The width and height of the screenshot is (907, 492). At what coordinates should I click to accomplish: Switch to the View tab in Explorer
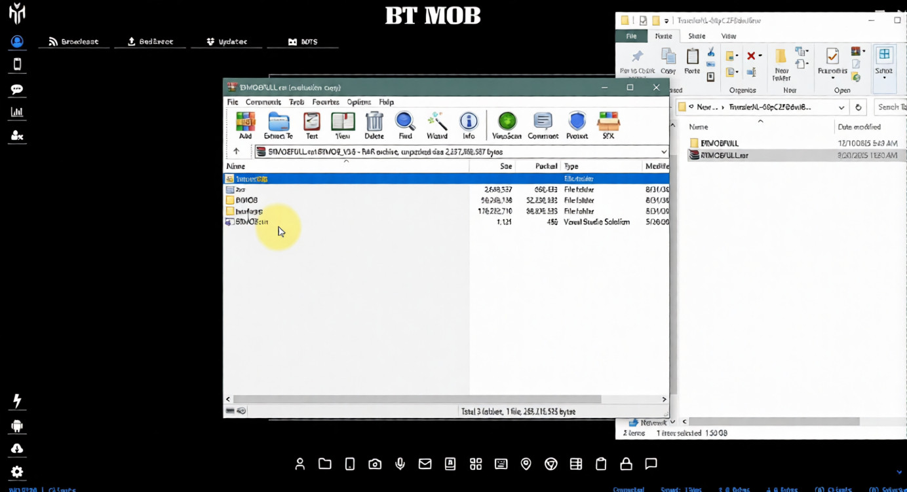point(728,37)
